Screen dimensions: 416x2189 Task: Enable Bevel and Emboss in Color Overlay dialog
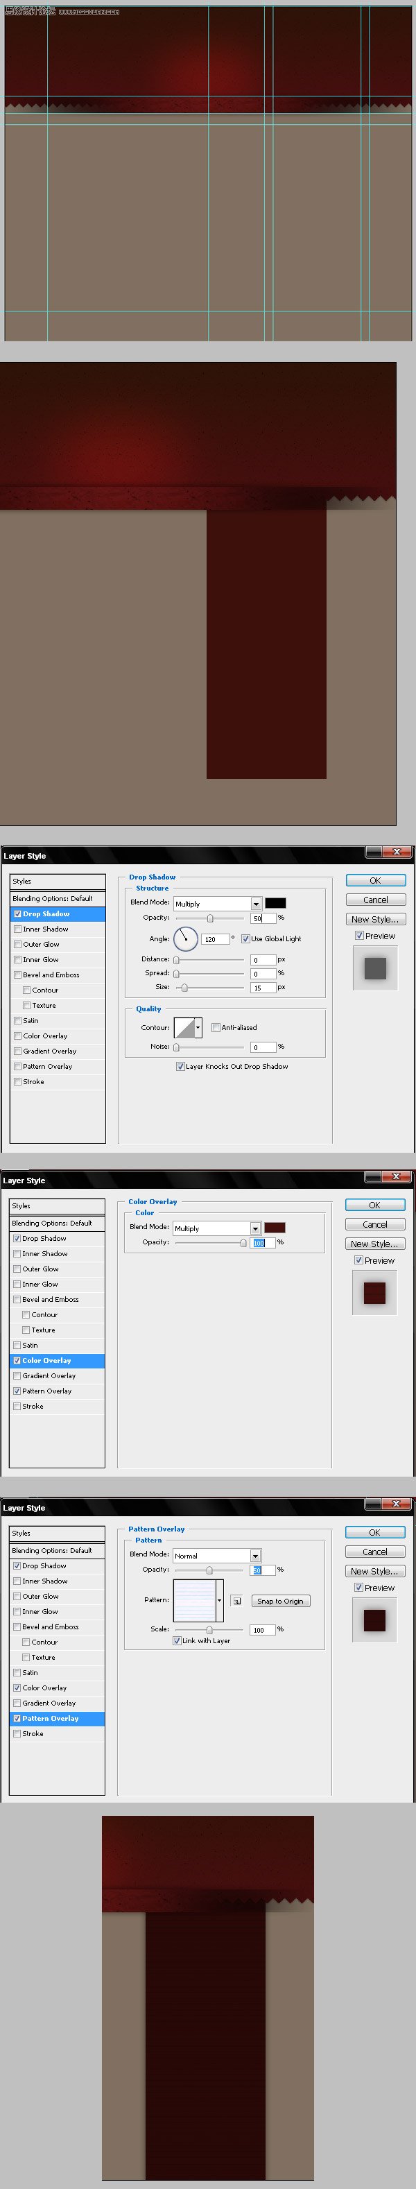click(16, 1299)
